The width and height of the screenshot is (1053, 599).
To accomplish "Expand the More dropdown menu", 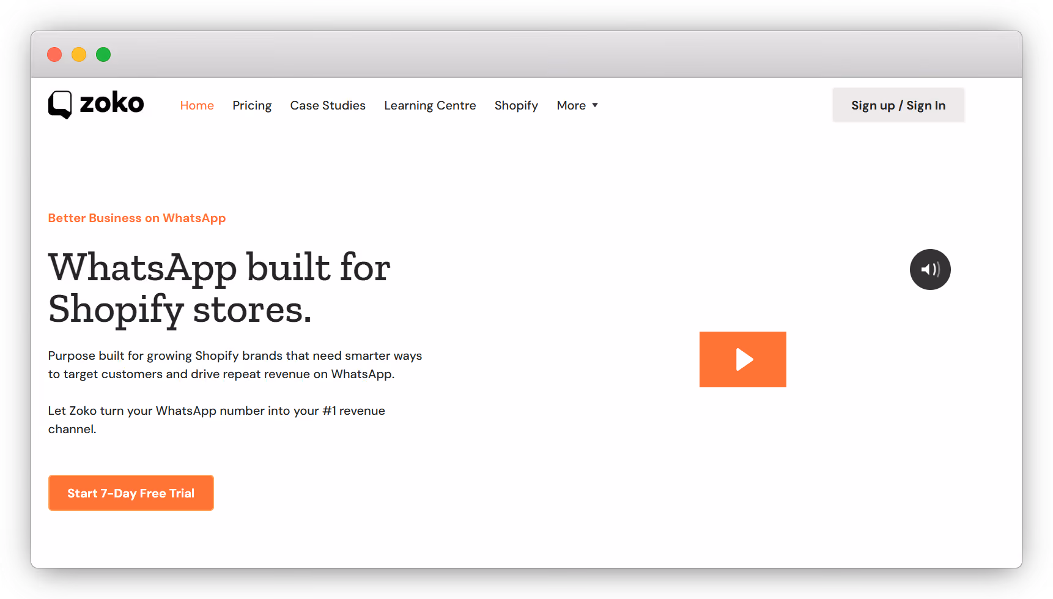I will [577, 105].
